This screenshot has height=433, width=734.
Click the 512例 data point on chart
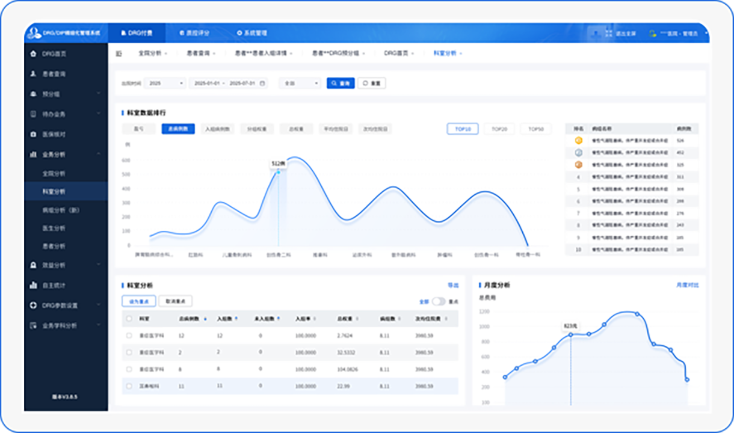278,173
